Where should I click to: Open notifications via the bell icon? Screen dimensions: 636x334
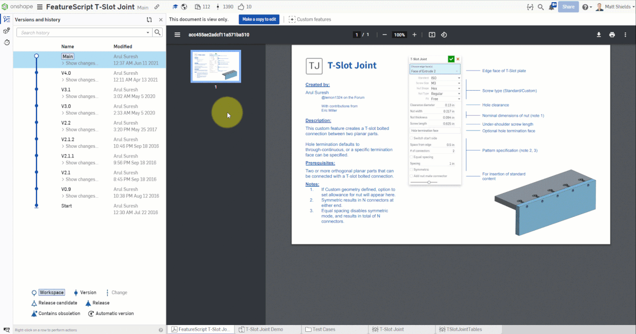tap(551, 7)
